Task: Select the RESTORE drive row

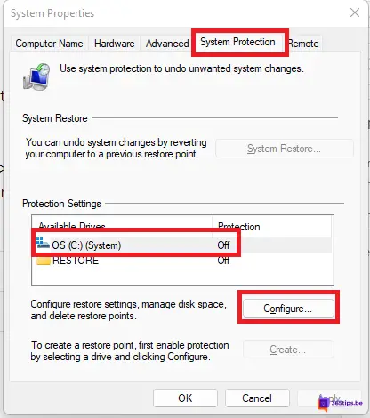Action: (x=182, y=261)
